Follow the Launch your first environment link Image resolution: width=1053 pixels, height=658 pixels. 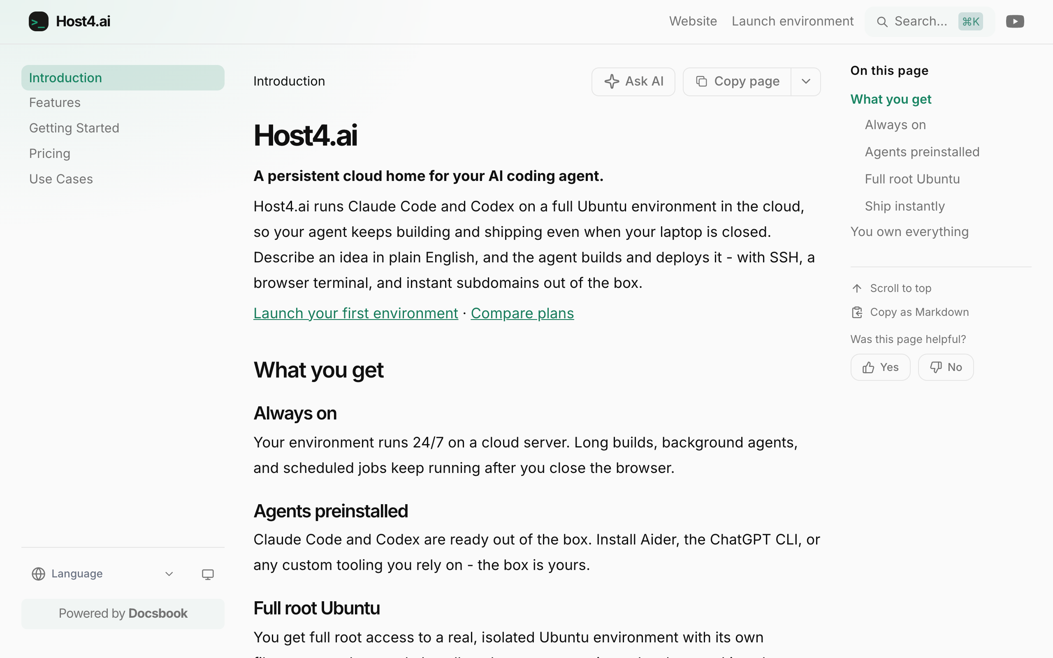(x=355, y=313)
